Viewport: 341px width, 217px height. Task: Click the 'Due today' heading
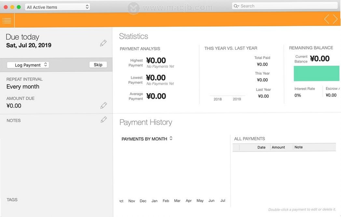coord(22,37)
